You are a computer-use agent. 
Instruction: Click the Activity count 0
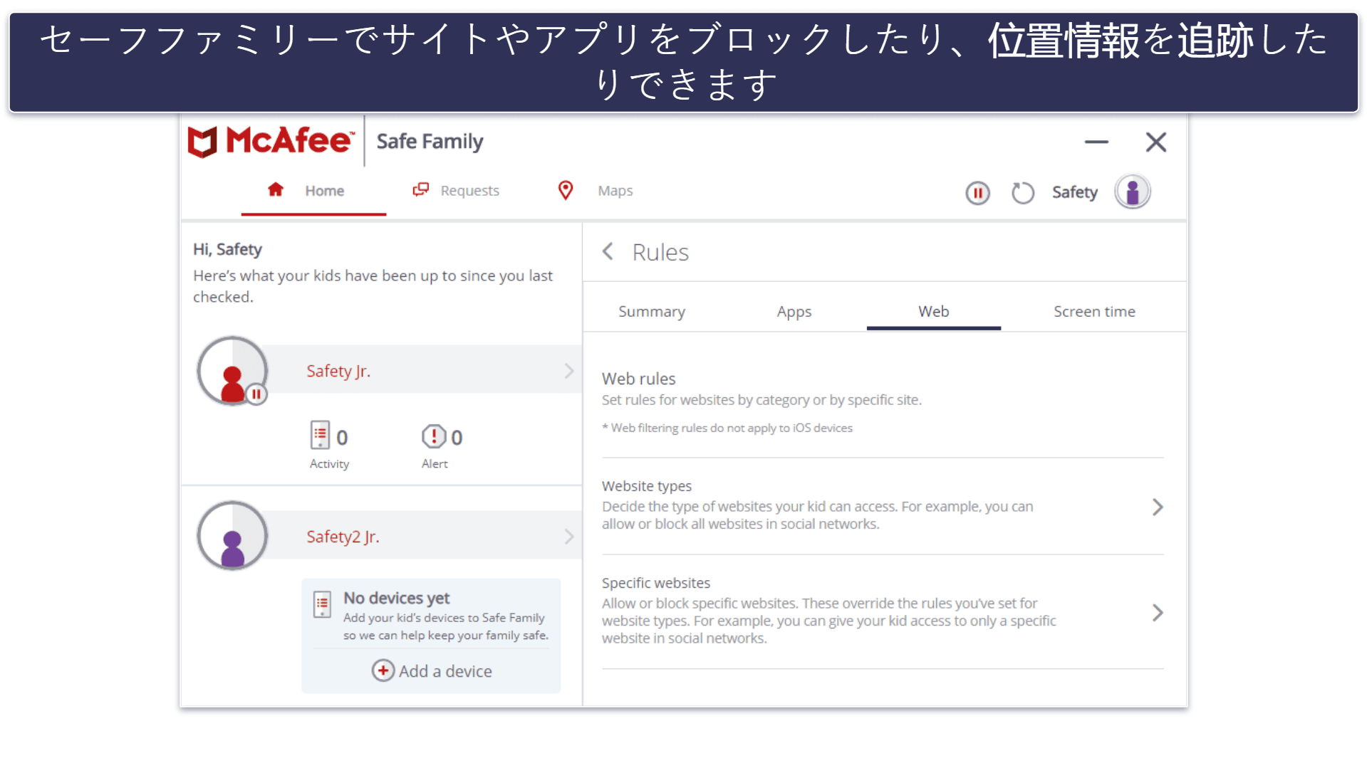[342, 438]
